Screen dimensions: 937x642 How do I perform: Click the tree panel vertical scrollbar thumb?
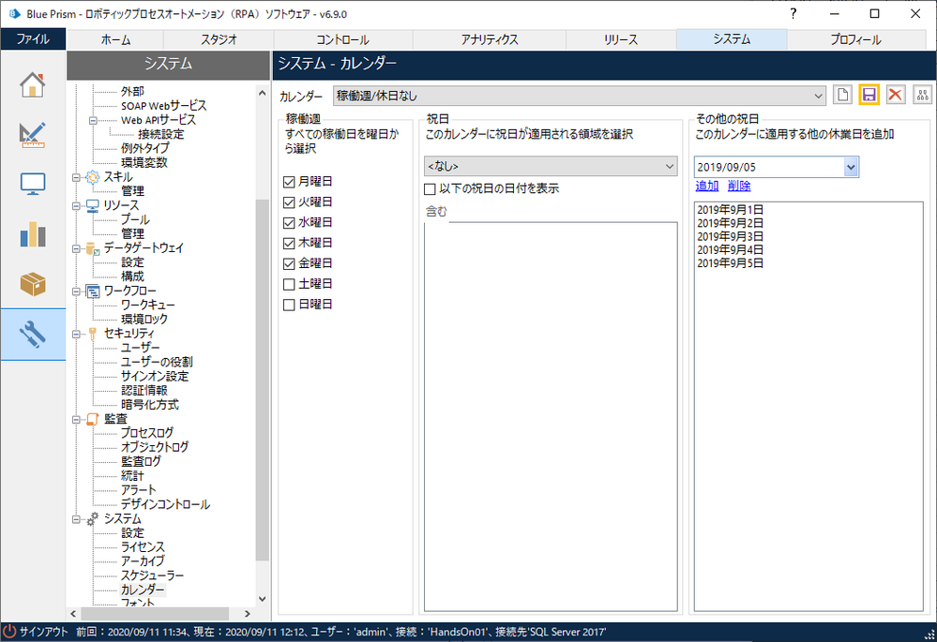point(263,380)
